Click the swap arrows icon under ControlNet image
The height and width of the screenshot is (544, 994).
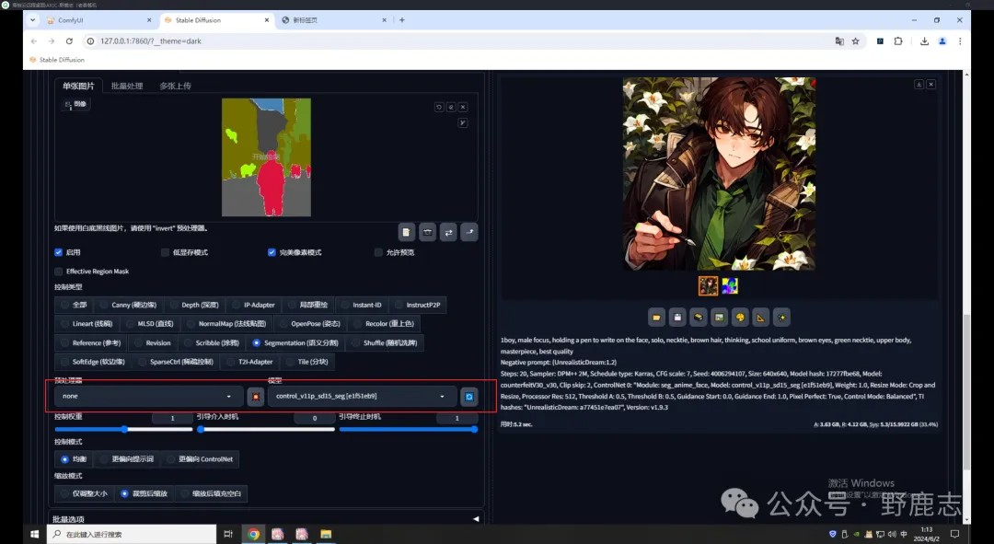tap(448, 232)
